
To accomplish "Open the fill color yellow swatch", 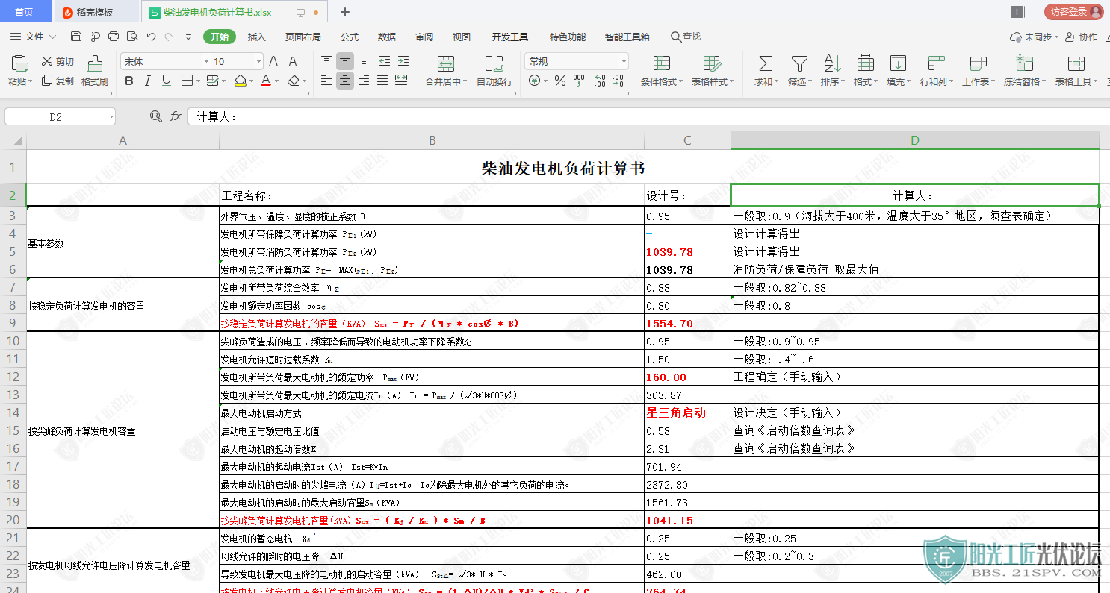I will click(240, 81).
